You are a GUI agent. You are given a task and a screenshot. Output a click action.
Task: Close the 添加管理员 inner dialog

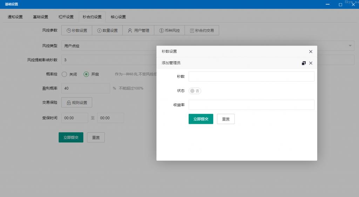(x=311, y=63)
